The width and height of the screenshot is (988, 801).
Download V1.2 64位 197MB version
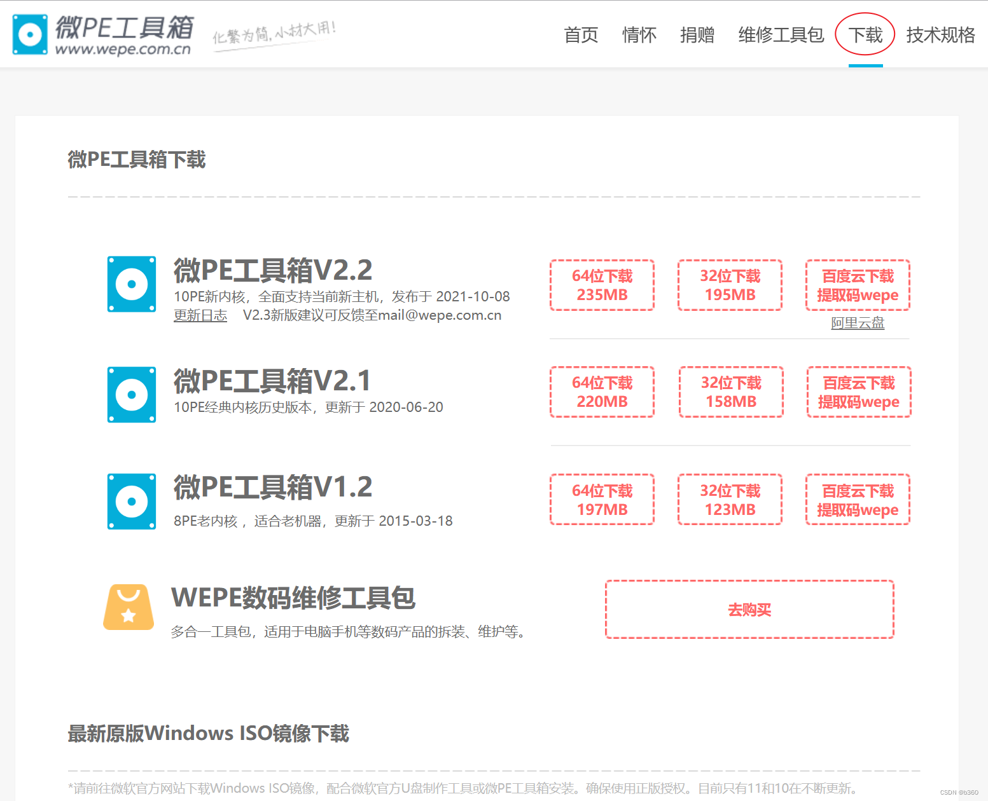click(x=602, y=499)
